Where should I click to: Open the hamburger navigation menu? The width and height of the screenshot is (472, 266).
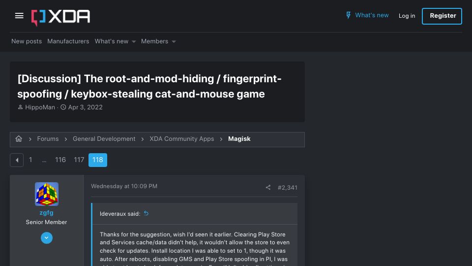[19, 16]
